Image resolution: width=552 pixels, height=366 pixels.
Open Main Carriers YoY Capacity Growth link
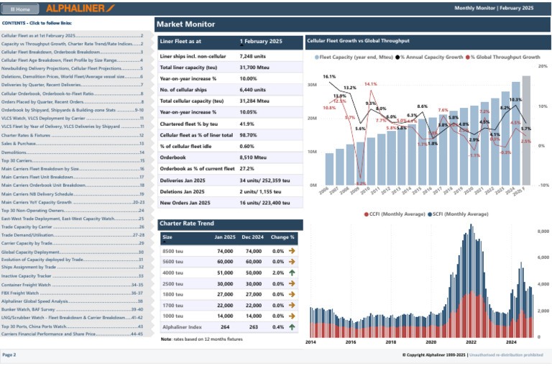72,202
